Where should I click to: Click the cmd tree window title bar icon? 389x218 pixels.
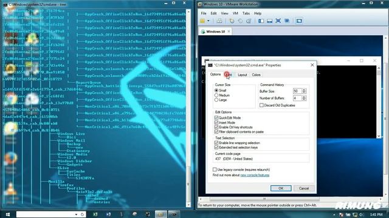pyautogui.click(x=4, y=4)
